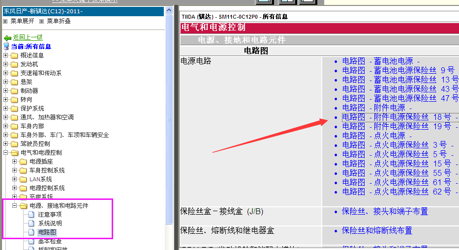This screenshot has width=459, height=250.
Task: Click the 电源插座 folder icon
Action: [24, 162]
